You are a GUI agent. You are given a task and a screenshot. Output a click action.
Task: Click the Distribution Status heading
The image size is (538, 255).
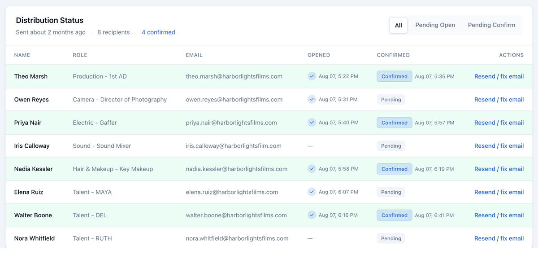tap(50, 20)
